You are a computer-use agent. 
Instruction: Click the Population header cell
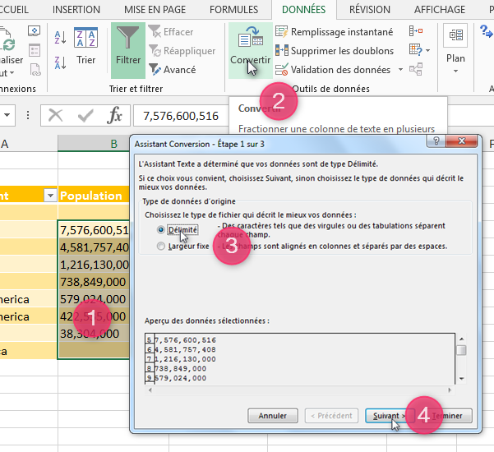pos(94,196)
